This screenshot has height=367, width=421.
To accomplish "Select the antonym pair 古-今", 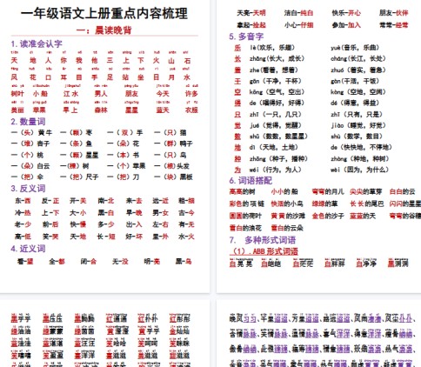I will point(186,213).
